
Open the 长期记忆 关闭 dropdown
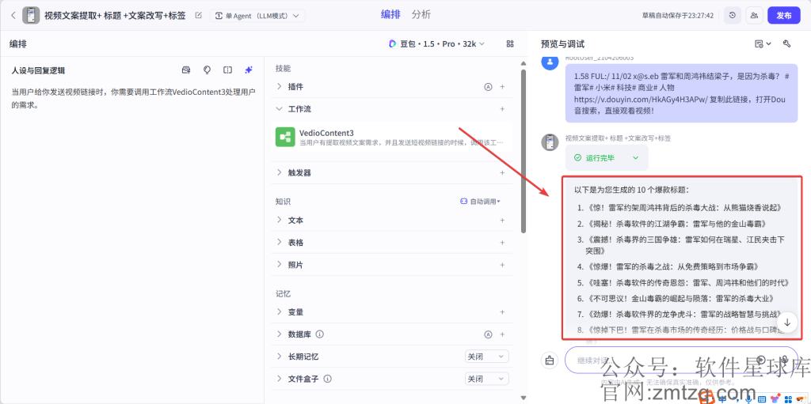point(486,357)
